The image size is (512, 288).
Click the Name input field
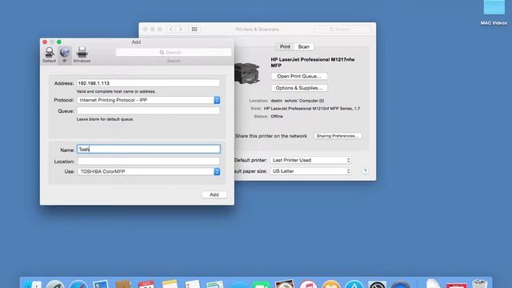tap(149, 150)
